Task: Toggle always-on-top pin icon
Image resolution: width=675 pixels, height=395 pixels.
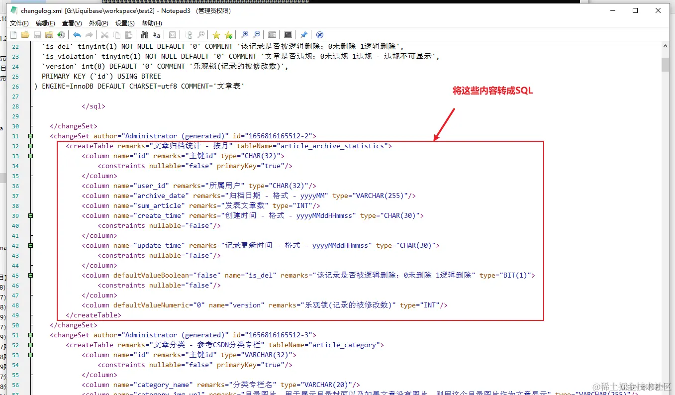Action: (304, 35)
